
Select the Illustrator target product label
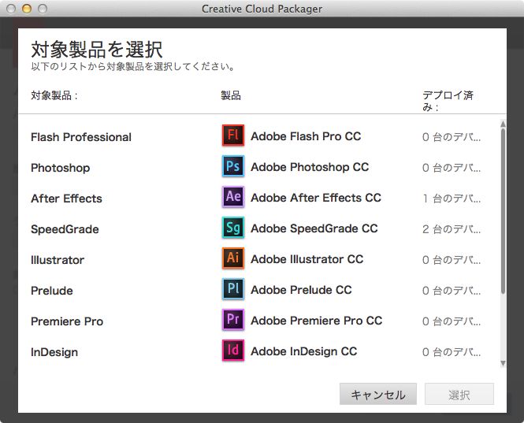(x=58, y=260)
